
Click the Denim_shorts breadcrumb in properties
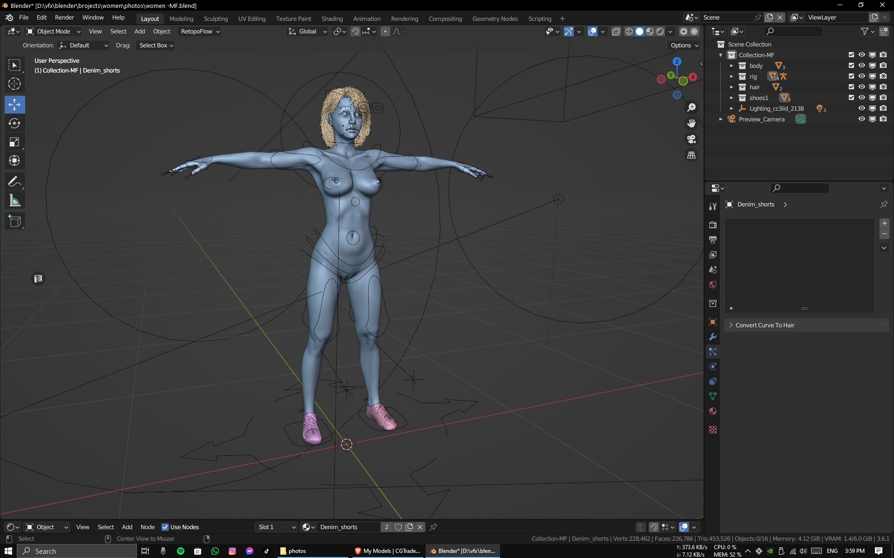point(756,205)
